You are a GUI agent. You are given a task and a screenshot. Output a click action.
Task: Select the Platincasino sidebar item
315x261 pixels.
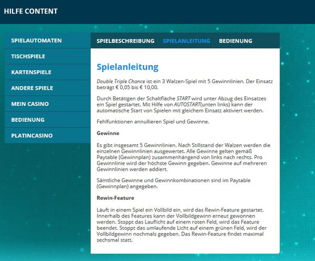(47, 135)
